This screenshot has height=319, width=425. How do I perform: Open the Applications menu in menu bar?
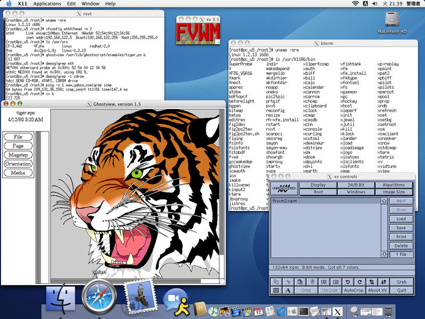pyautogui.click(x=47, y=4)
